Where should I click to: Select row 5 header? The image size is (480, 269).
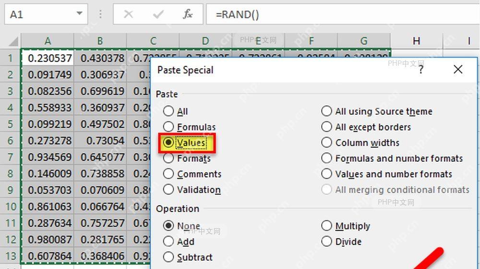tap(11, 124)
